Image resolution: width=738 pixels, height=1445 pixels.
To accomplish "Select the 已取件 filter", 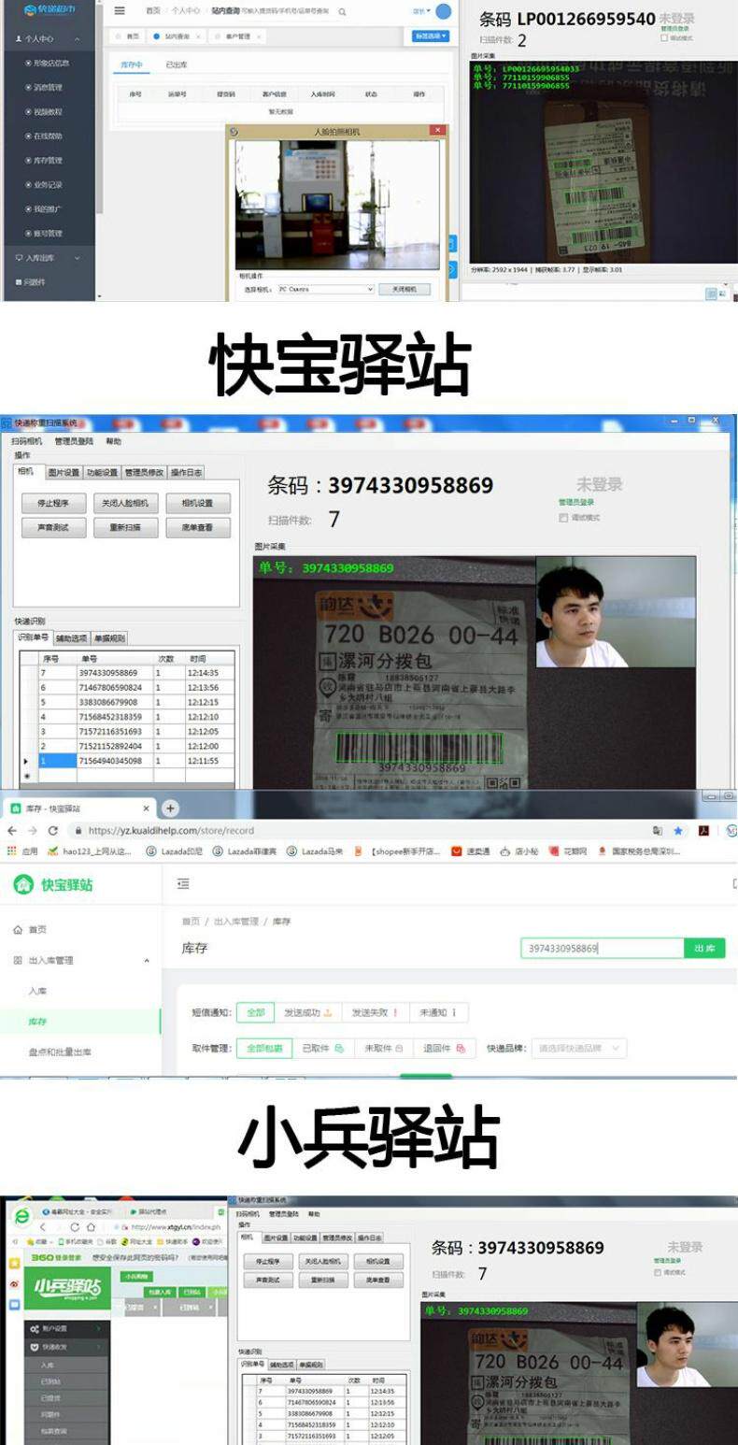I will (x=322, y=1049).
